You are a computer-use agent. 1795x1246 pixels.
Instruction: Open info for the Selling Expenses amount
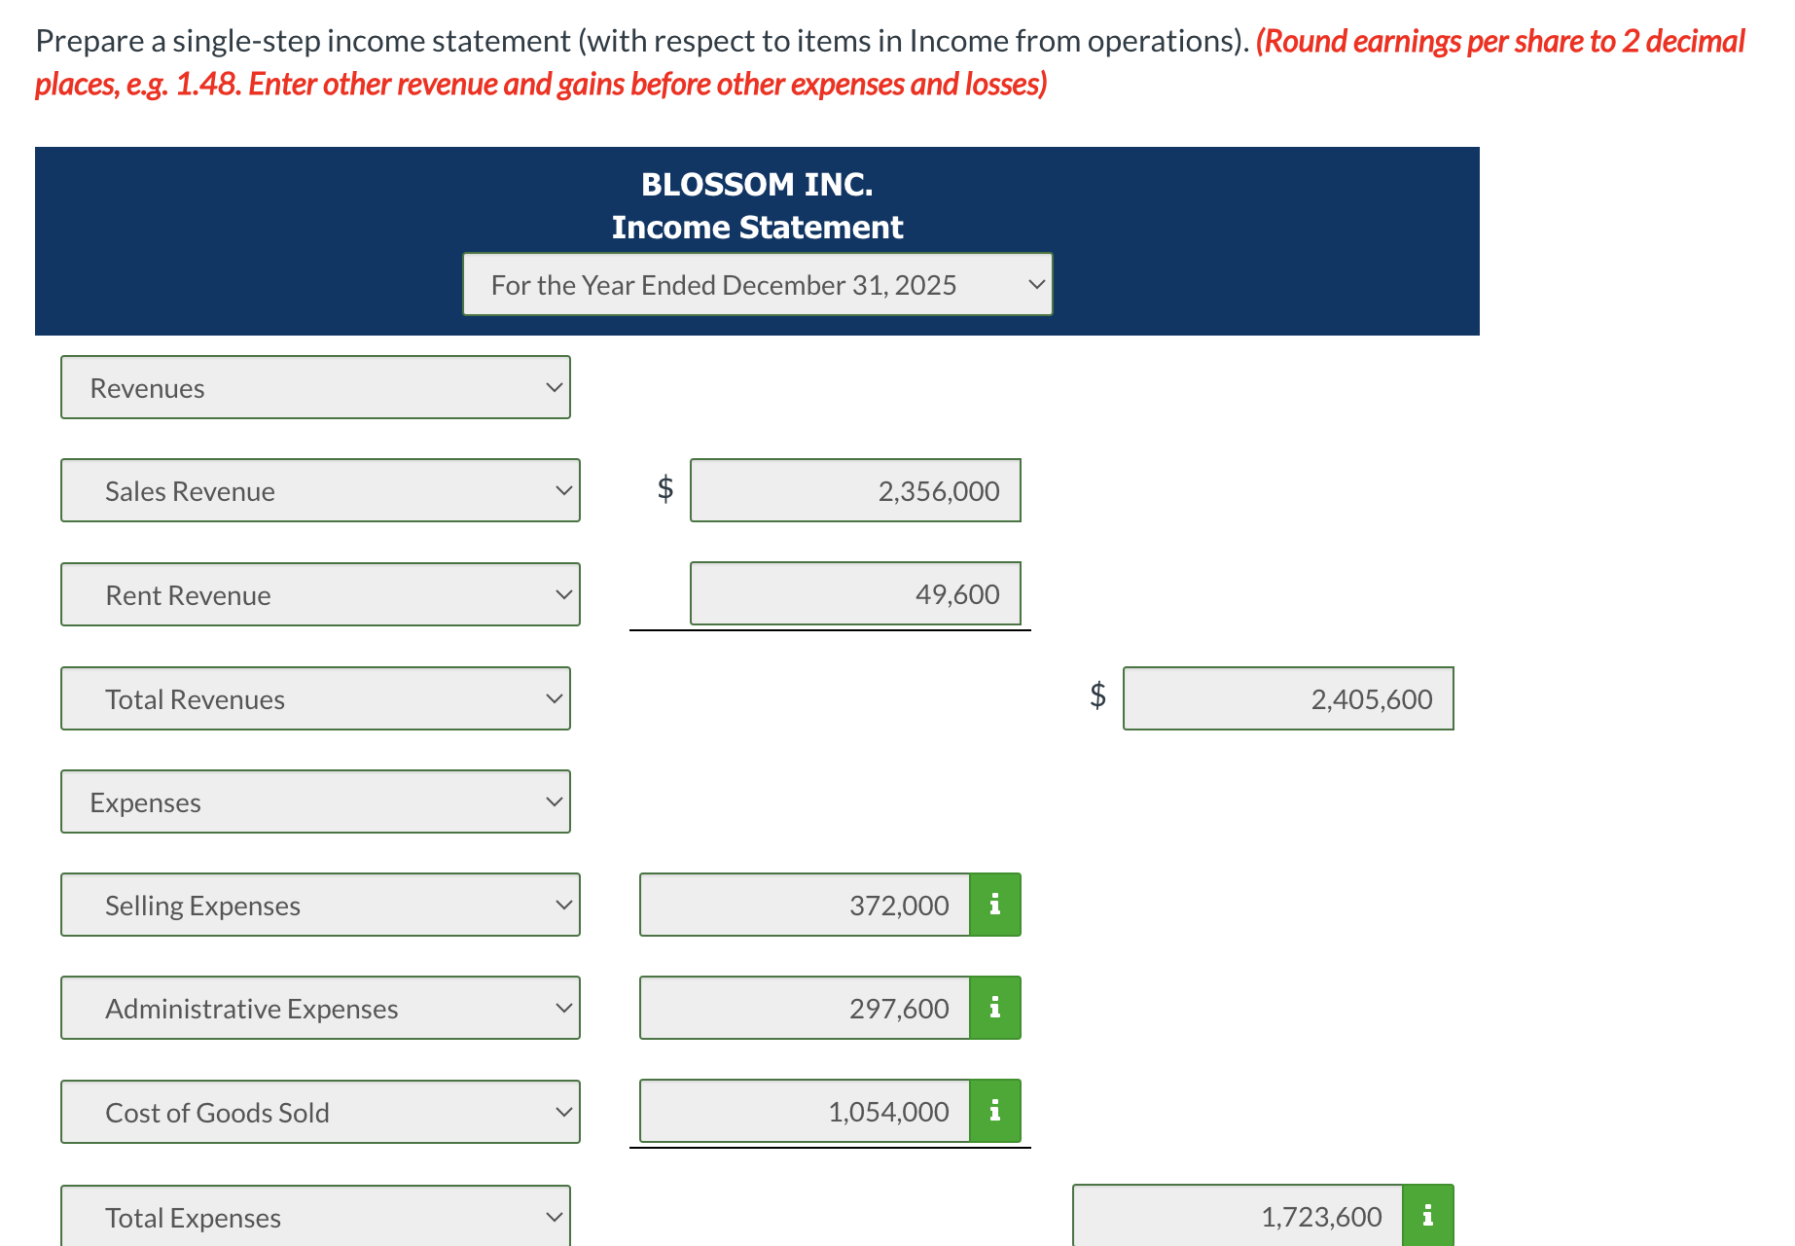click(x=993, y=904)
